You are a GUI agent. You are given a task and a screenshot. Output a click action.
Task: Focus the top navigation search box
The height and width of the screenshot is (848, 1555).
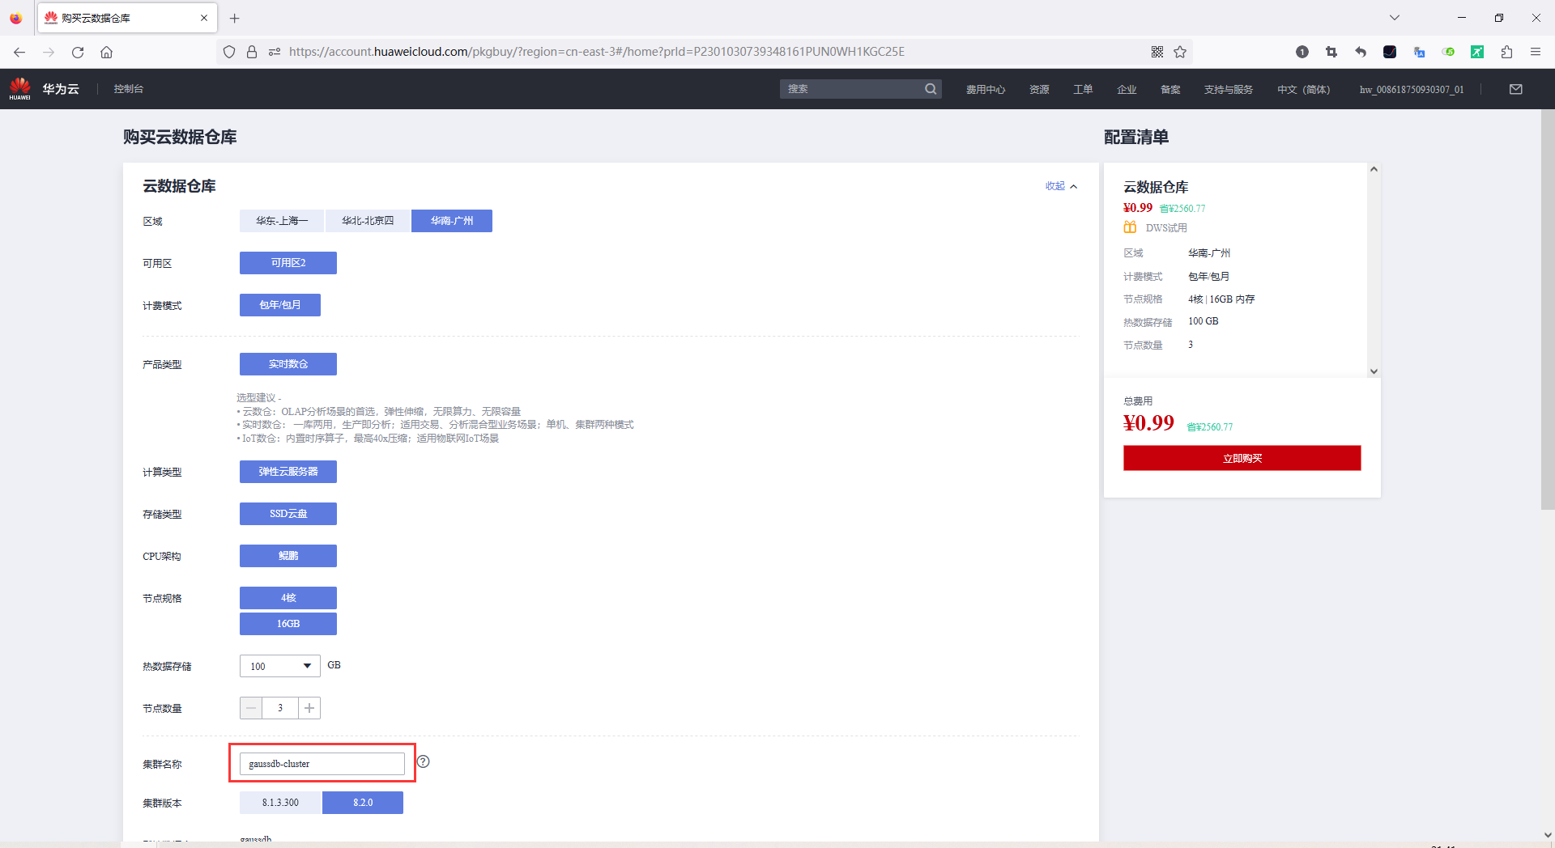point(851,89)
